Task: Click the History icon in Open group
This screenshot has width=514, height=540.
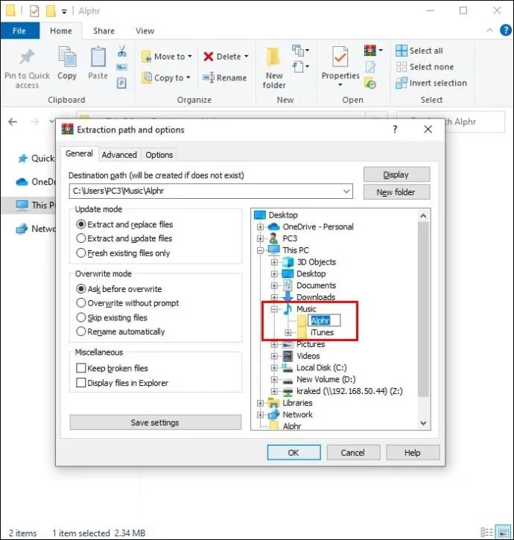Action: click(370, 83)
